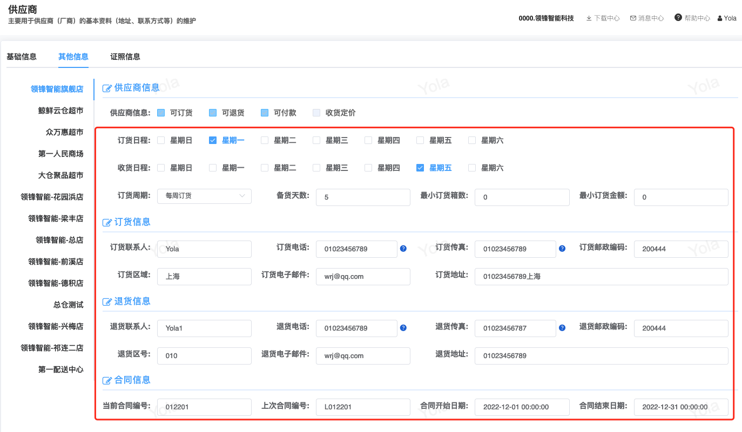Click the edit icon next to 供应商信息 heading

[107, 88]
